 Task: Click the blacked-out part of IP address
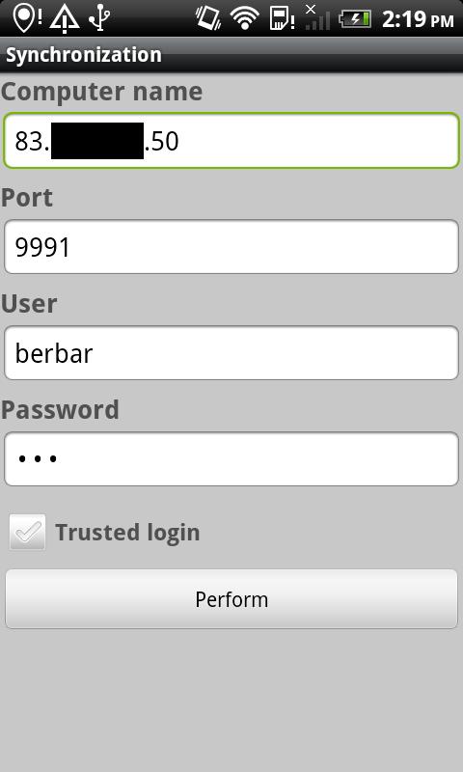click(97, 141)
